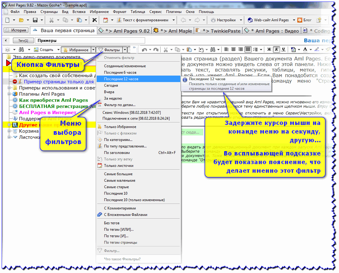Screen dimensions: 339x273
Task: Open the Сервис menu
Action: point(156,12)
